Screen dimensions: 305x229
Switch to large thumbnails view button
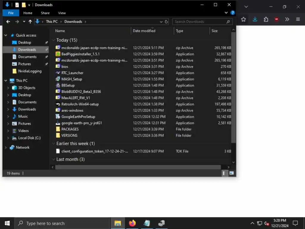pyautogui.click(x=231, y=173)
